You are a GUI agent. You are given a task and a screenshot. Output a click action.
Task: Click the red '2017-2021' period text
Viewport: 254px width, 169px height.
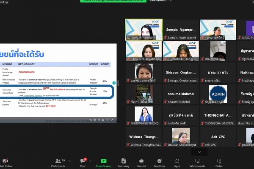tap(51, 106)
